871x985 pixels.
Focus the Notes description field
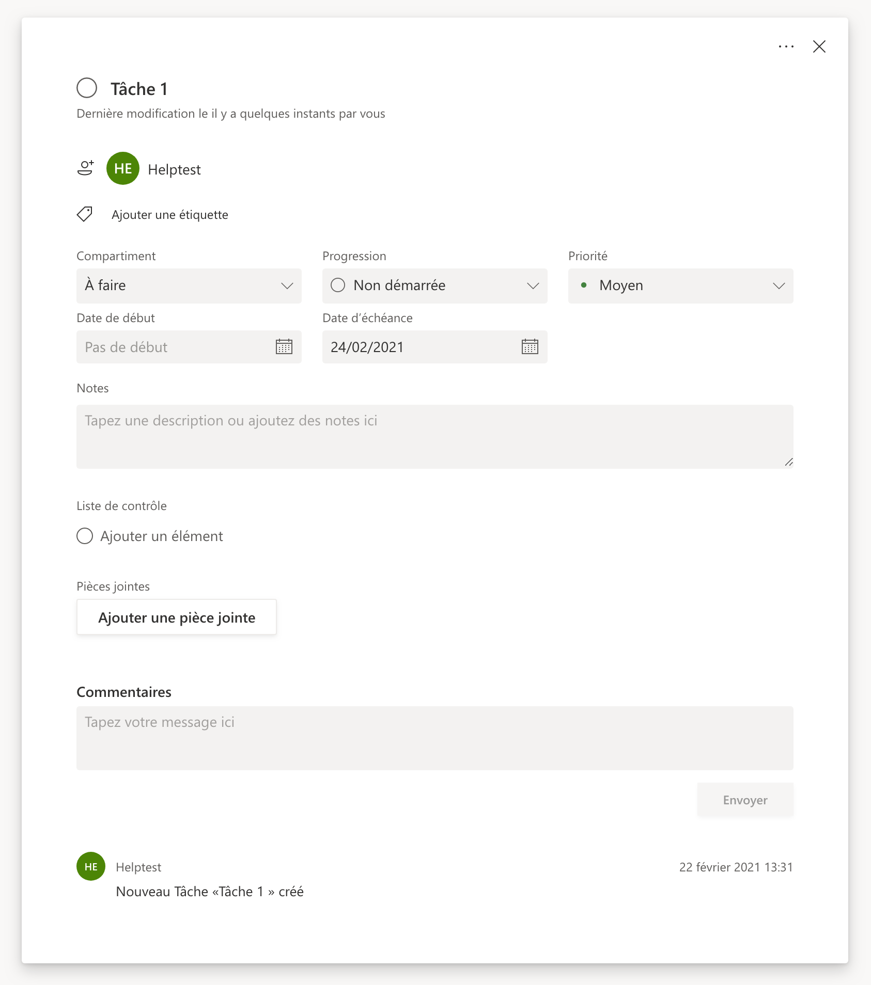coord(434,436)
